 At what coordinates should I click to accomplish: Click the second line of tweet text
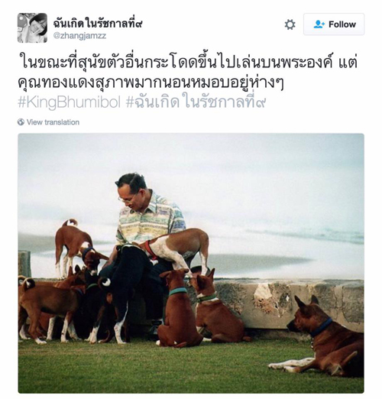pyautogui.click(x=151, y=83)
